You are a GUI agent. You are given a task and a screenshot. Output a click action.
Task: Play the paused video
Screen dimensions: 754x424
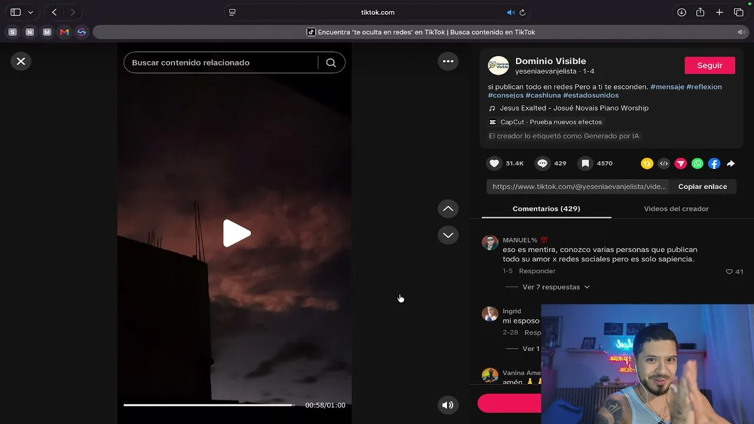[236, 233]
